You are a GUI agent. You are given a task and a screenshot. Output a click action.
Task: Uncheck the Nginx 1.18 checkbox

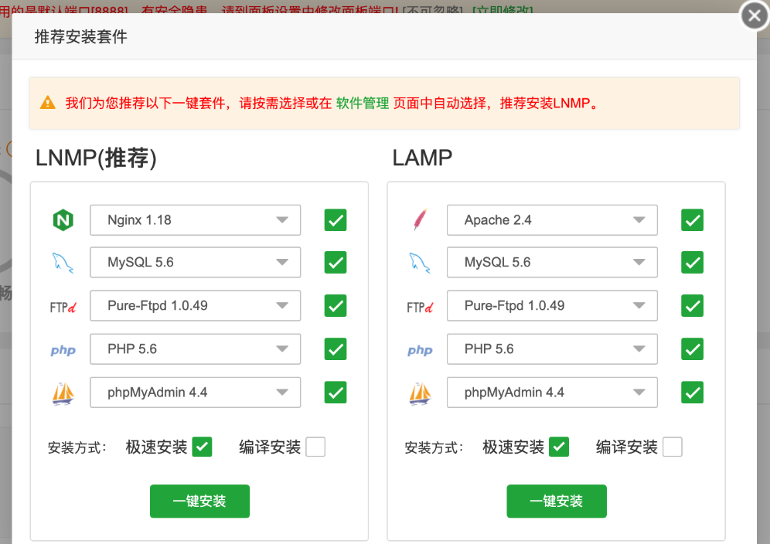point(336,220)
